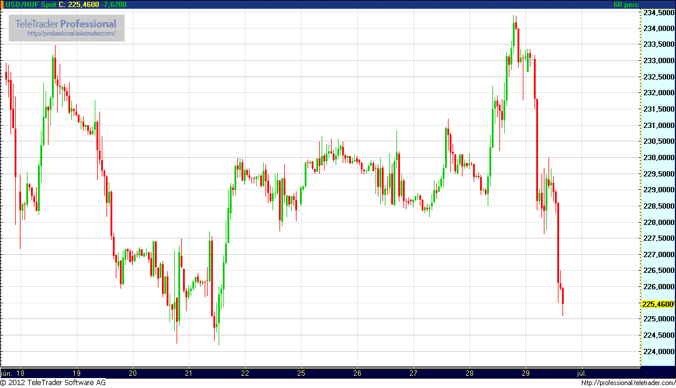Click the 228,5000 price axis label
This screenshot has height=388, width=676.
pos(659,206)
